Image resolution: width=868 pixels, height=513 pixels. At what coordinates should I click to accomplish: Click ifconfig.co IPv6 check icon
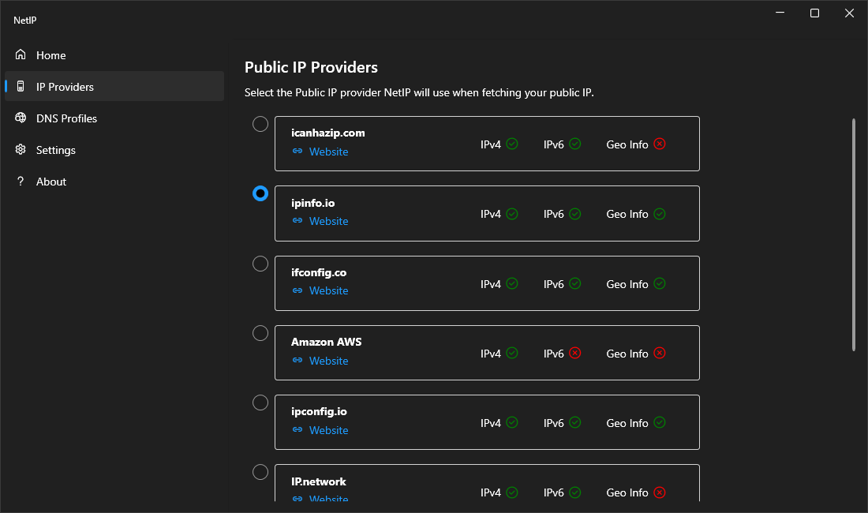pos(575,283)
